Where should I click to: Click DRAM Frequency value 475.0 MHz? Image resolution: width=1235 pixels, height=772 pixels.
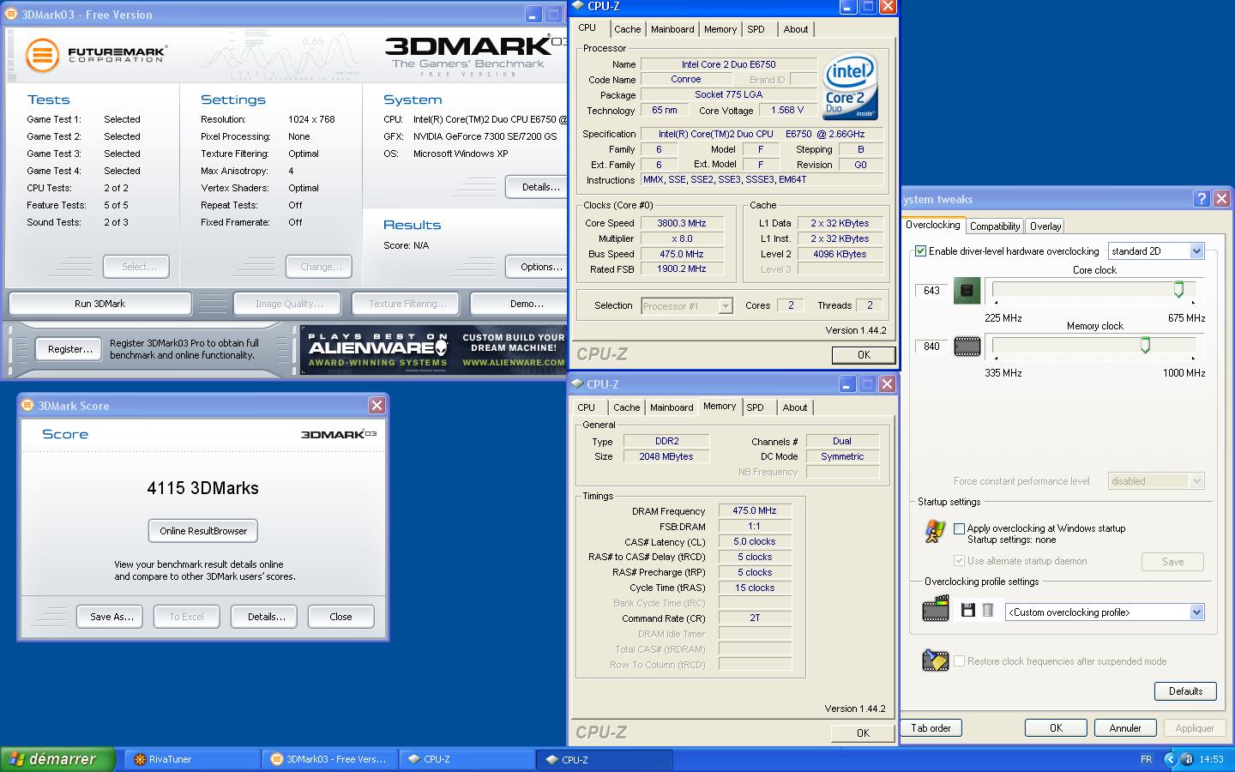coord(755,510)
